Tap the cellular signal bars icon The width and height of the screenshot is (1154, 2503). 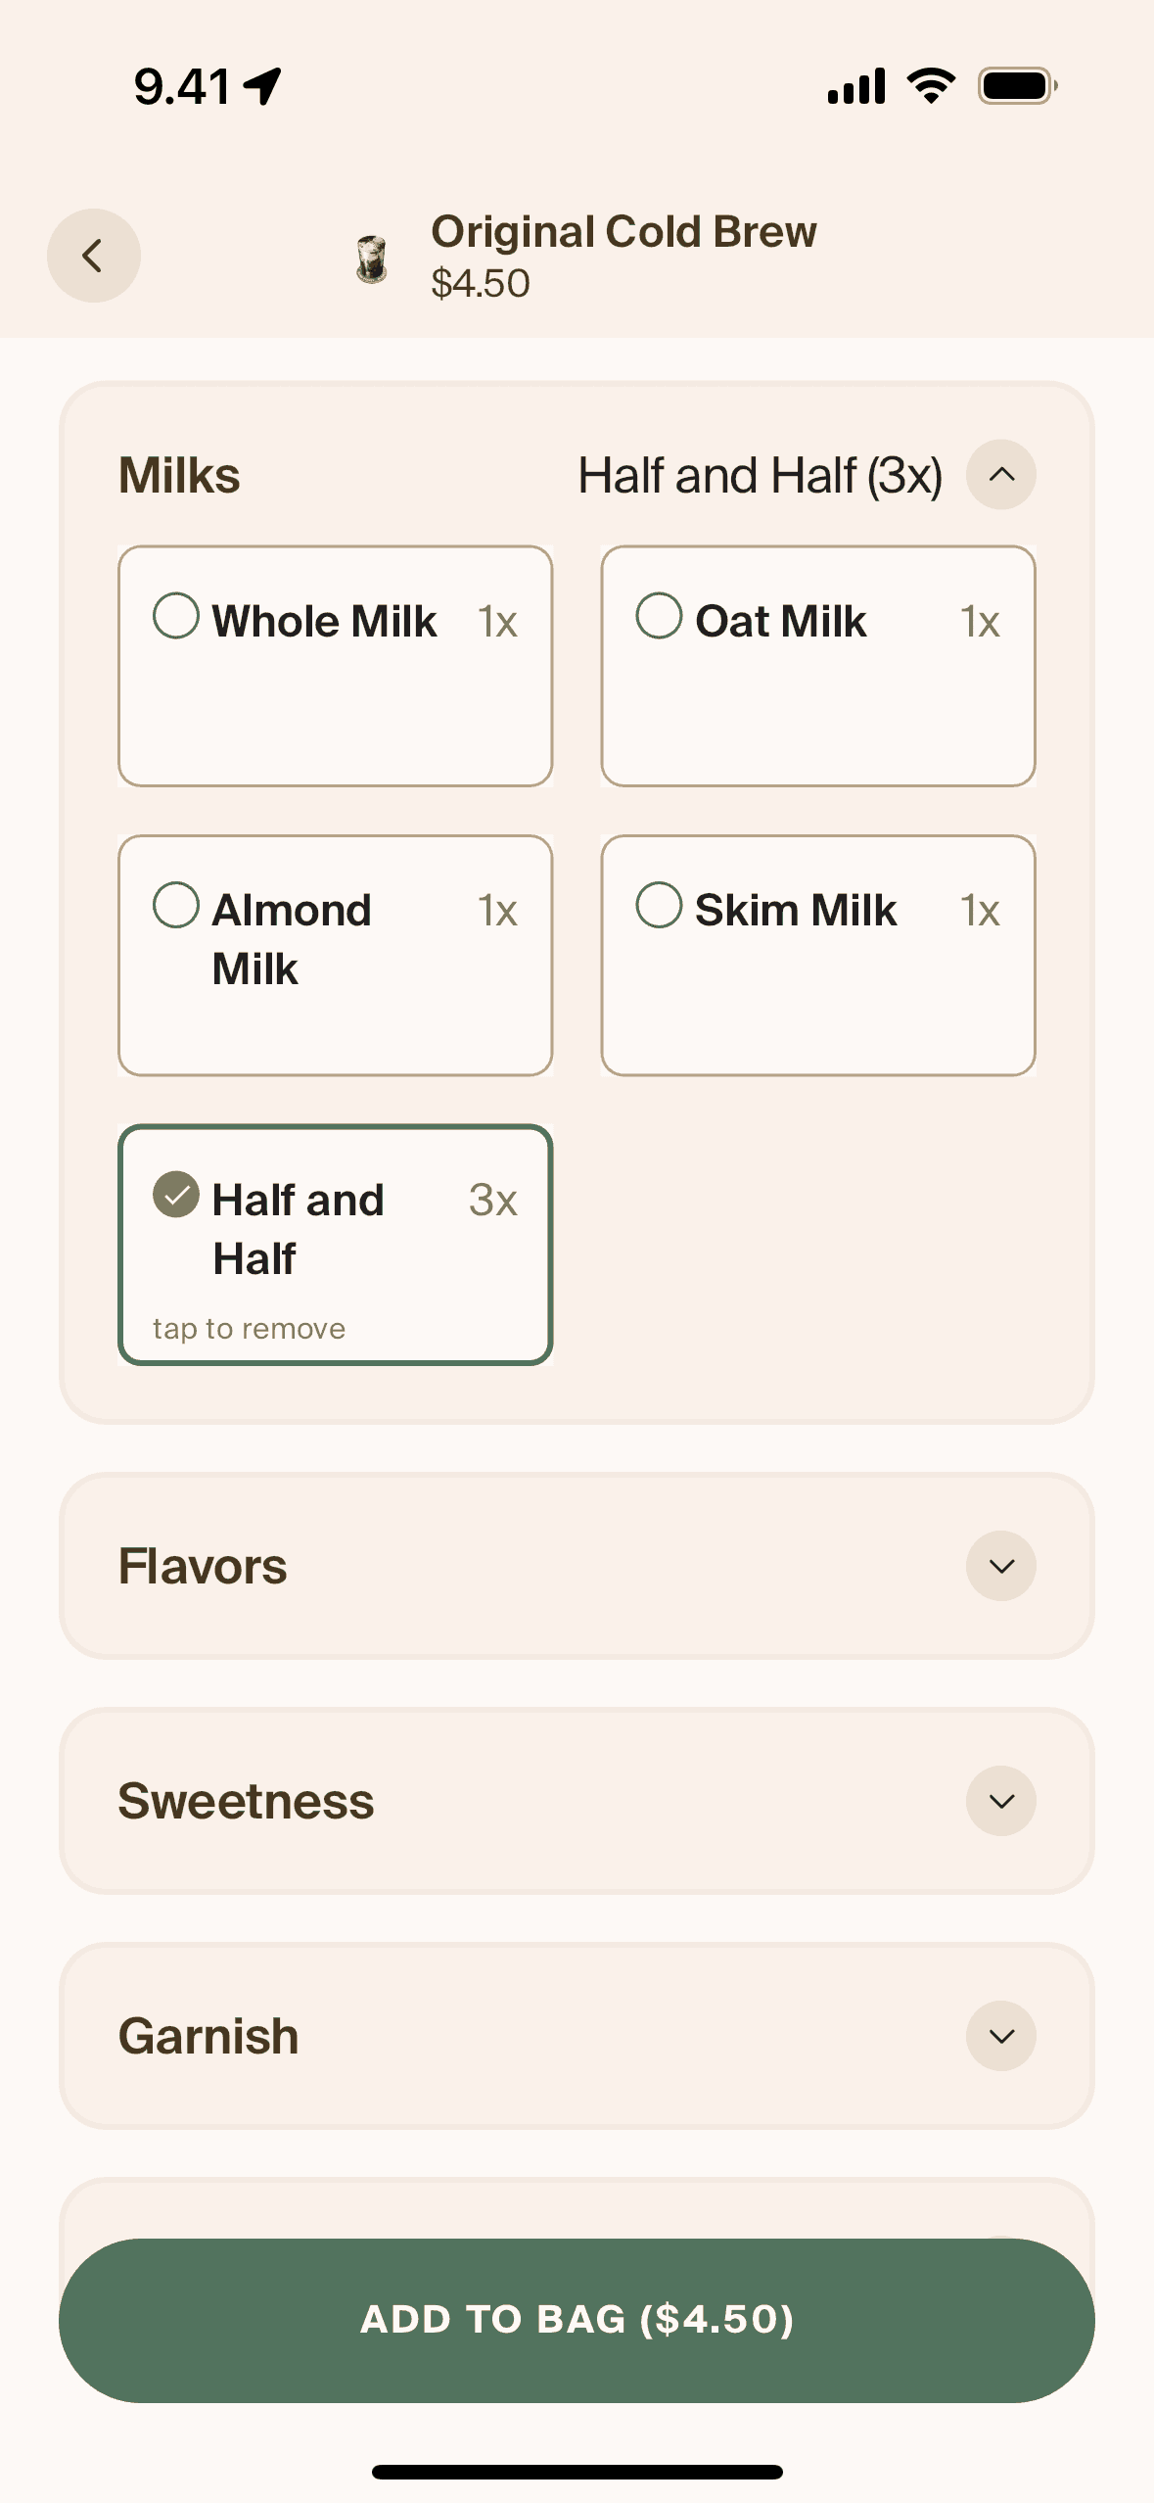pos(856,86)
